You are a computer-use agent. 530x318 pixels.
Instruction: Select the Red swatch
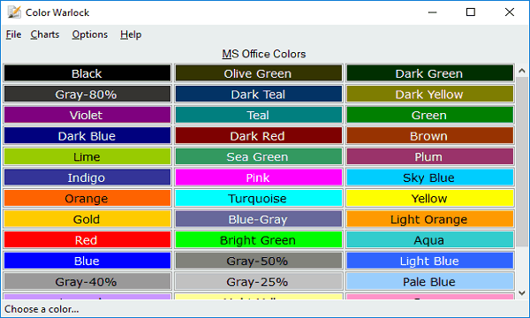click(x=87, y=240)
